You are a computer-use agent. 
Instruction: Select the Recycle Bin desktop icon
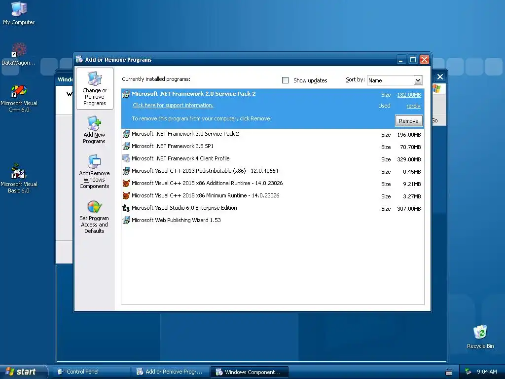(480, 337)
